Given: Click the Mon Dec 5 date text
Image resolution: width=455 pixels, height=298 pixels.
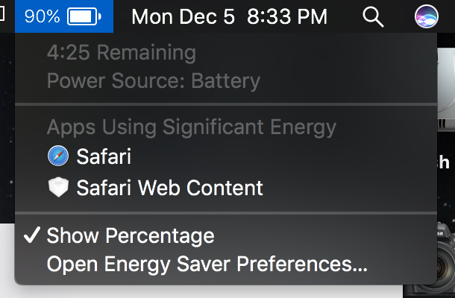Looking at the screenshot, I should [x=183, y=16].
